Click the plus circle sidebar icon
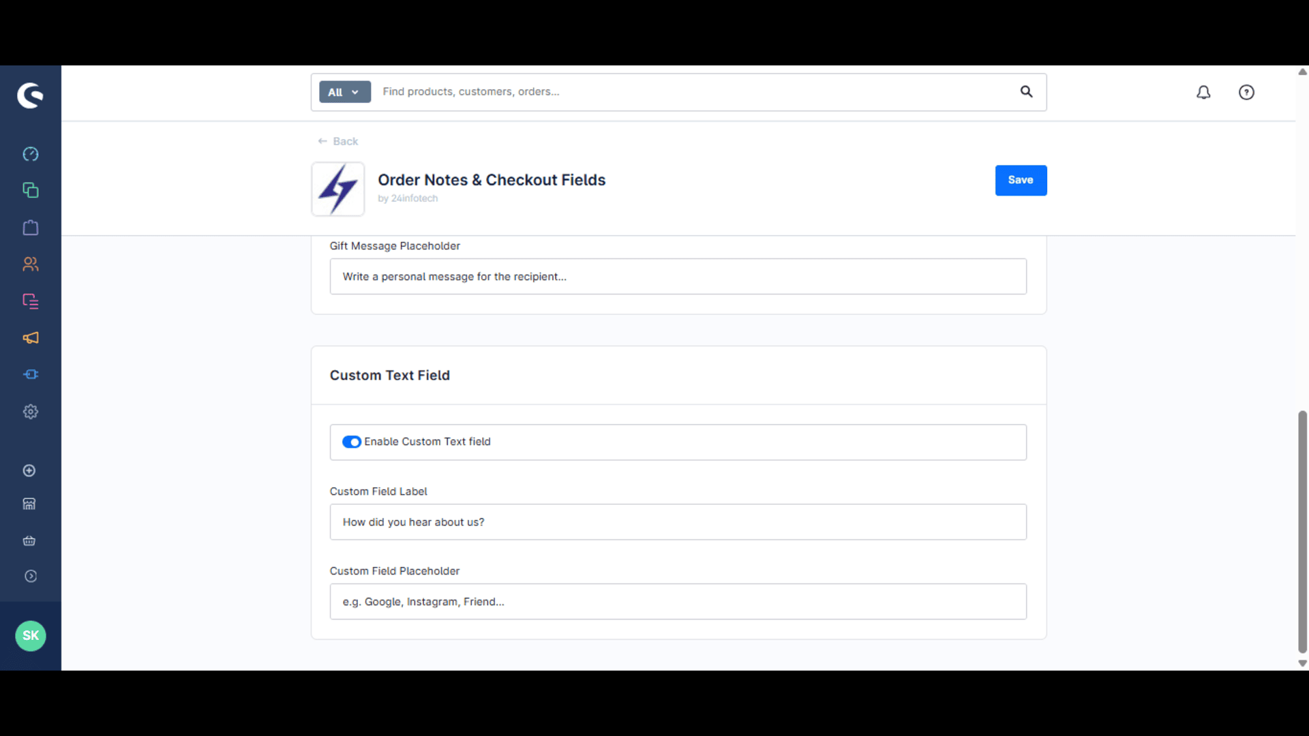 point(29,471)
